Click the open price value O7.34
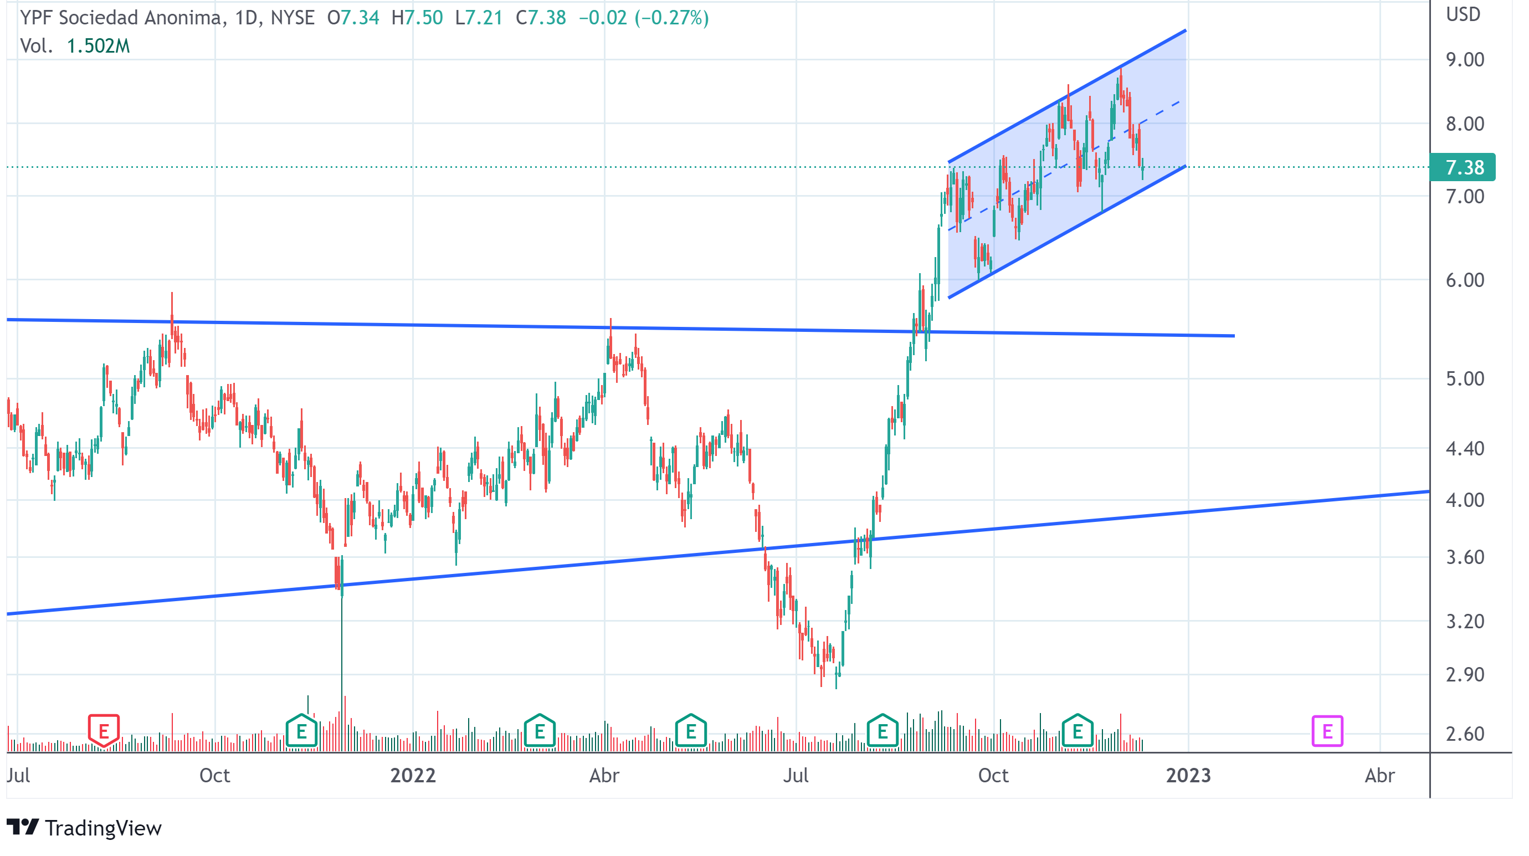Image resolution: width=1529 pixels, height=856 pixels. pos(353,18)
